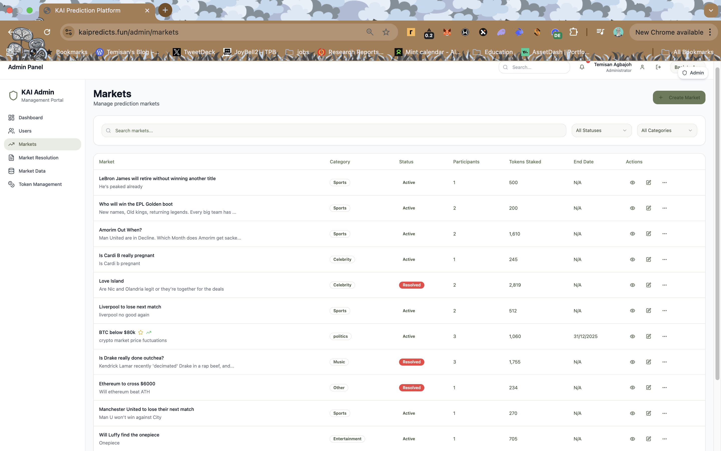
Task: Open Chrome tab search chevron
Action: click(711, 11)
